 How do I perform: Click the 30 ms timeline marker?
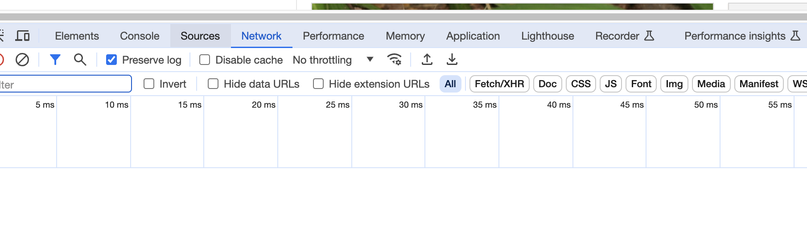tap(410, 105)
